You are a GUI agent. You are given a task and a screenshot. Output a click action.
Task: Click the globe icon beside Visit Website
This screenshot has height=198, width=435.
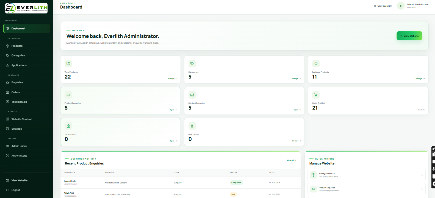click(x=375, y=6)
